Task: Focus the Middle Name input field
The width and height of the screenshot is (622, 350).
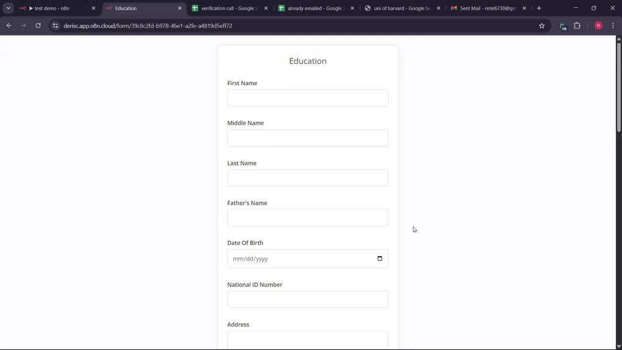Action: 308,138
